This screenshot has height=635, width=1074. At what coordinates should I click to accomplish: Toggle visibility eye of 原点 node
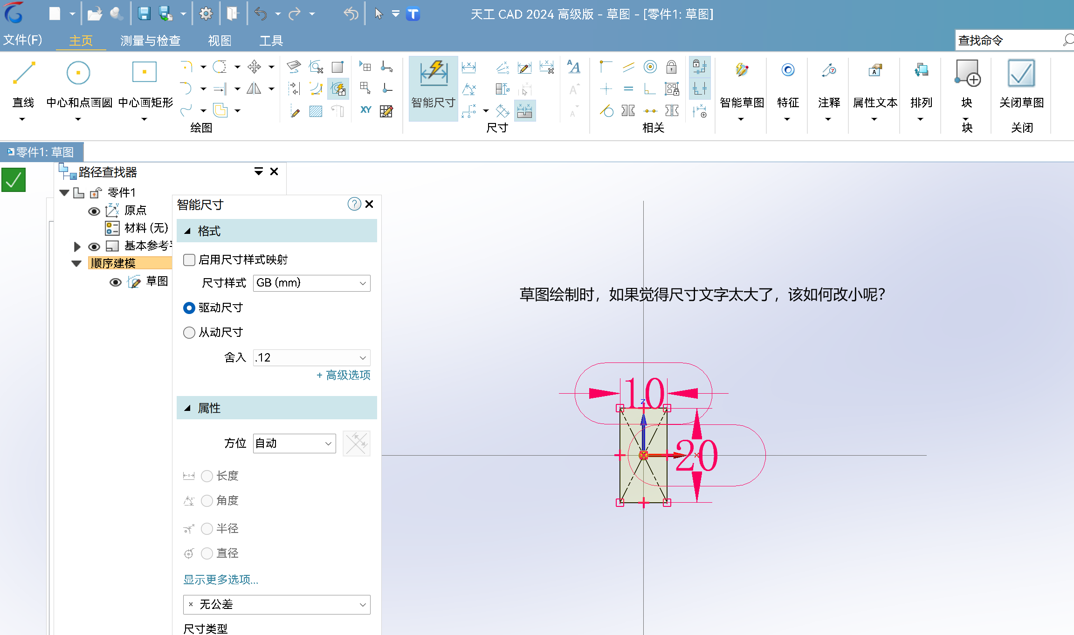[94, 212]
